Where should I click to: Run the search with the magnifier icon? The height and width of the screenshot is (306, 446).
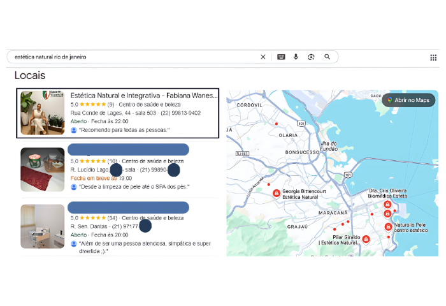[327, 57]
